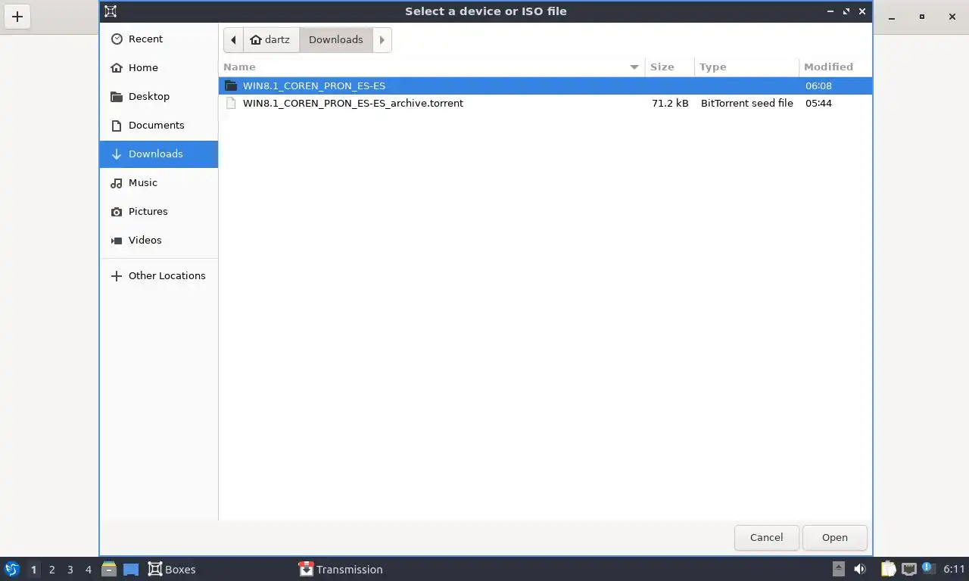Image resolution: width=969 pixels, height=581 pixels.
Task: Switch to workspace 4
Action: 88,569
